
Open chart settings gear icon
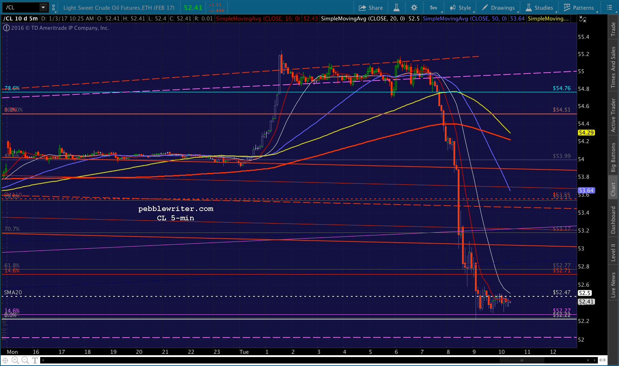(x=414, y=8)
